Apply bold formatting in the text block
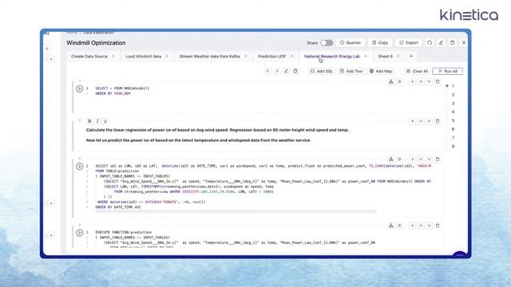Image resolution: width=511 pixels, height=287 pixels. 89,121
